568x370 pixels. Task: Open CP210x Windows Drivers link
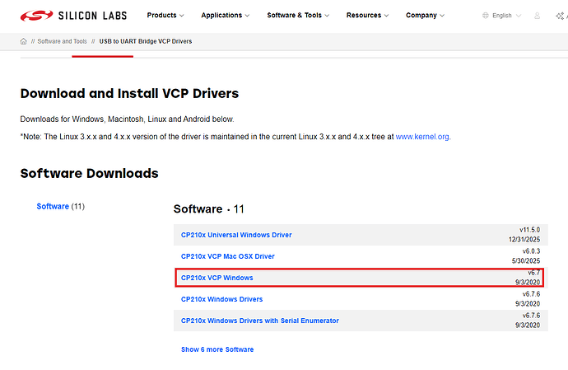pos(221,299)
